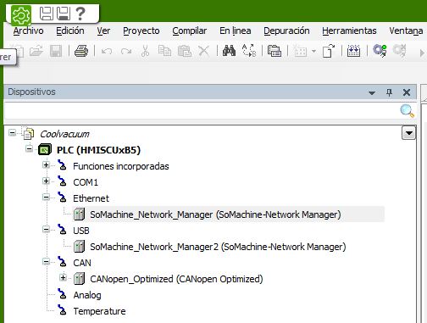Click the Redo arrow in toolbar
The width and height of the screenshot is (427, 323).
126,52
